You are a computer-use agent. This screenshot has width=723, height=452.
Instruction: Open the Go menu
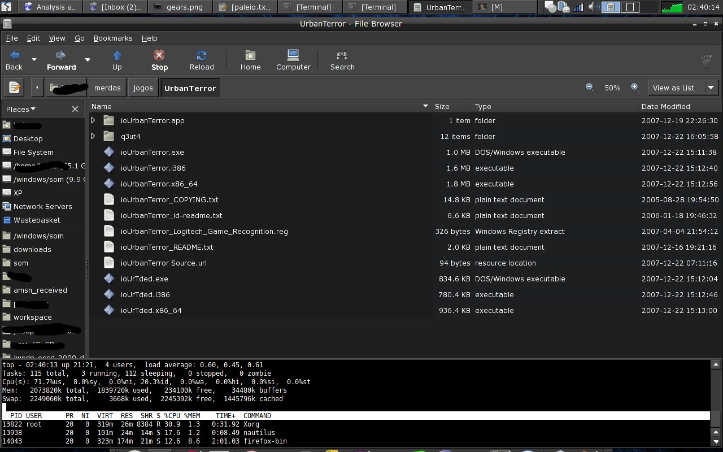80,38
